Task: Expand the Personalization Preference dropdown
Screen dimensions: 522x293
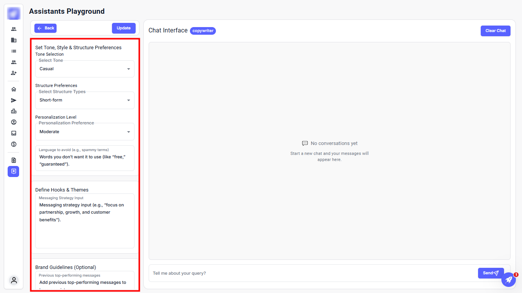Action: [85, 132]
